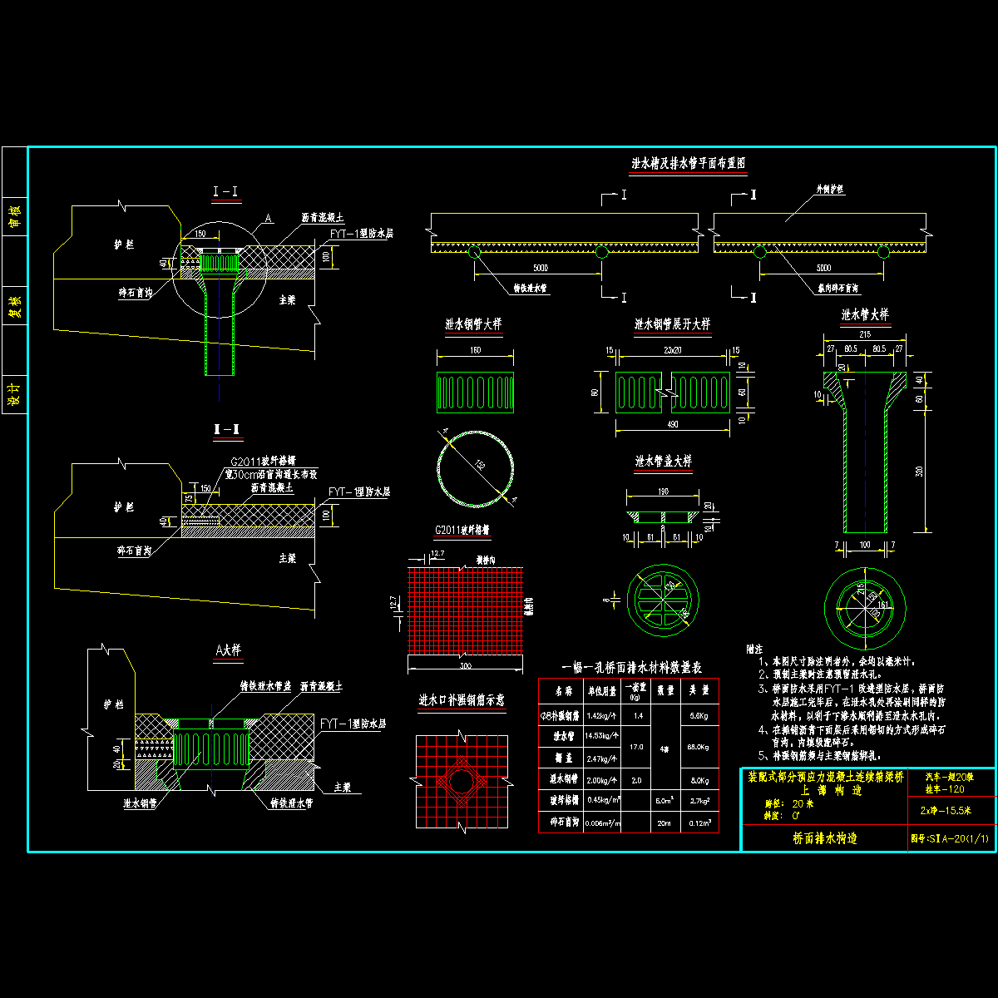Click the '490' overall dimension text

click(673, 425)
